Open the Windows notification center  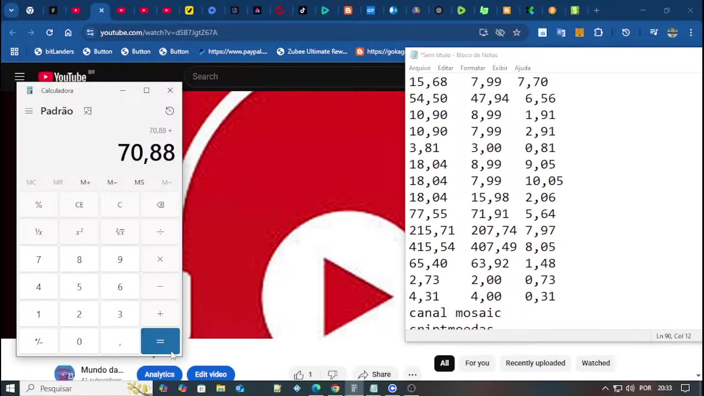(685, 388)
